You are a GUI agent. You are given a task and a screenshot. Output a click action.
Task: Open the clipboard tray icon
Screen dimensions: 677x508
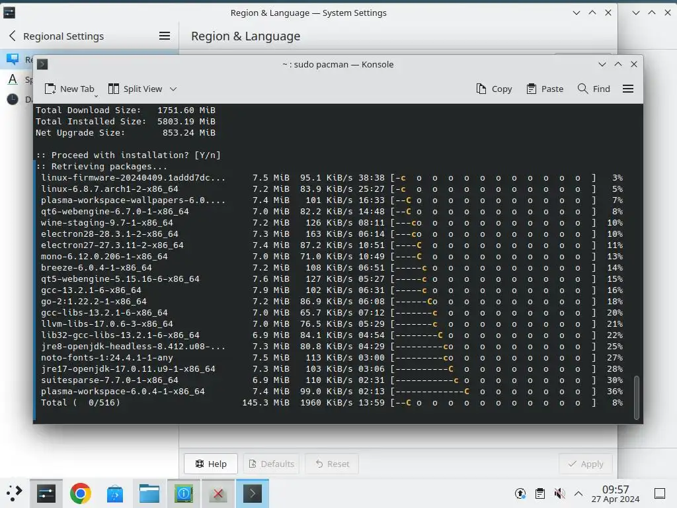[539, 493]
